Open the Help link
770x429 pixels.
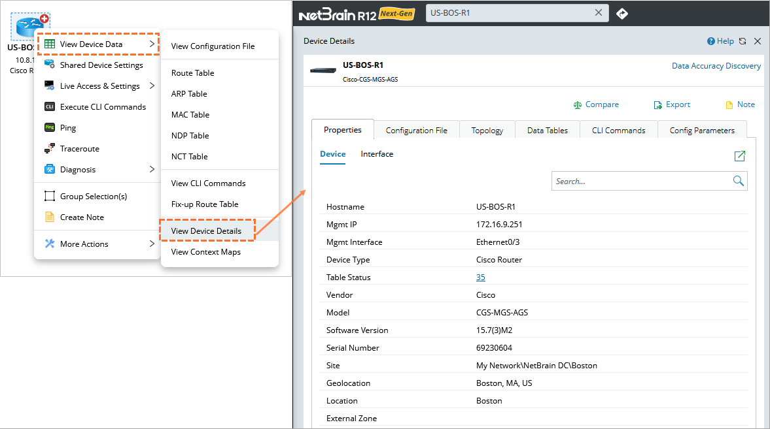[725, 41]
